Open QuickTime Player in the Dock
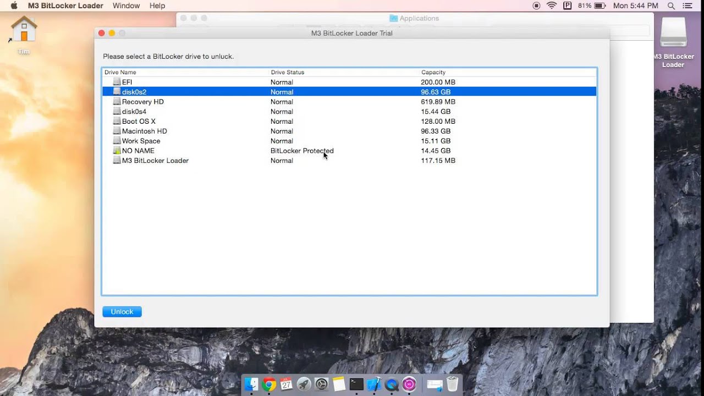This screenshot has width=704, height=396. 392,384
